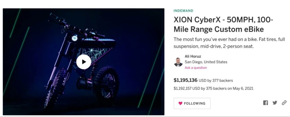Screen dimensions: 290x117
Task: Select the INDEMAND campaign label
Action: pos(183,11)
